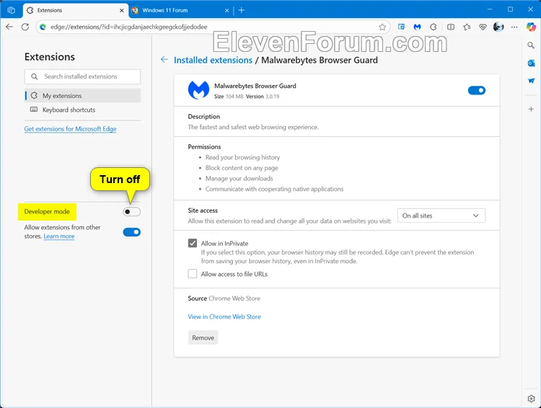Open a new tab with plus
This screenshot has height=408, width=541.
[242, 10]
